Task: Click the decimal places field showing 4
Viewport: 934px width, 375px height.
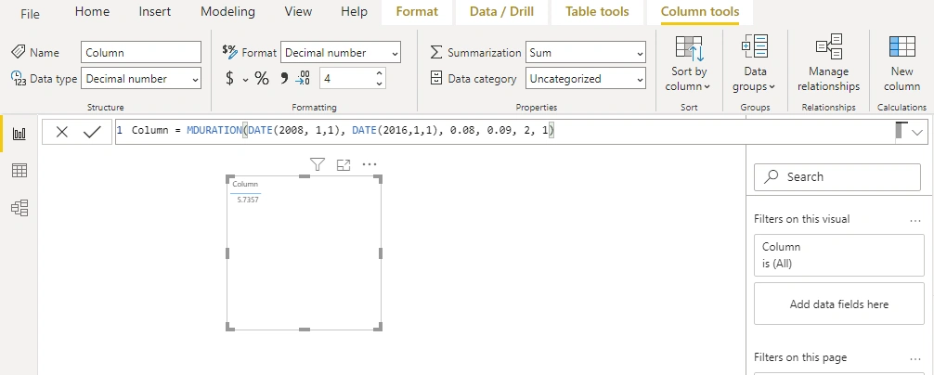Action: (353, 79)
